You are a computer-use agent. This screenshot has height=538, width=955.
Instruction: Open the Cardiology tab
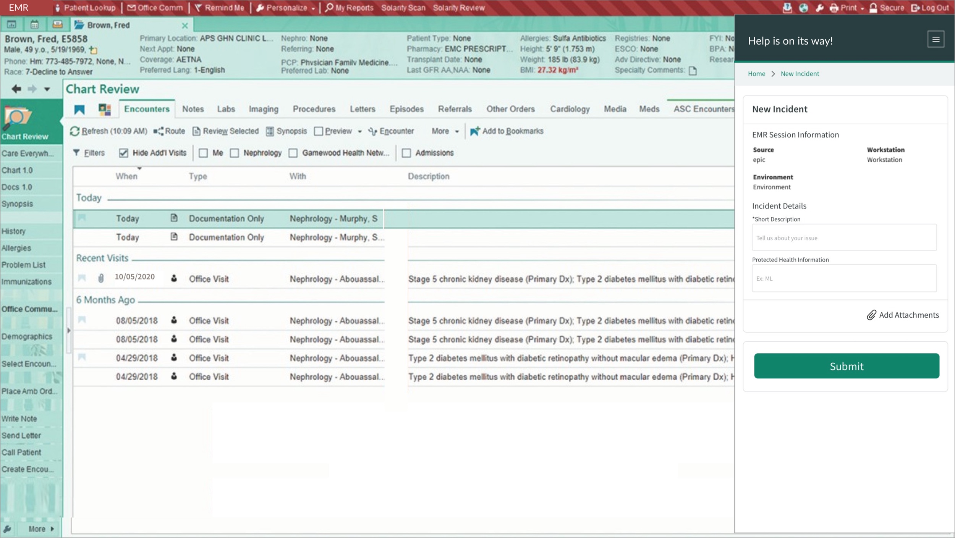pos(570,109)
